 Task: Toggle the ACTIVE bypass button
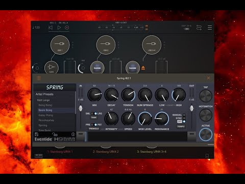(x=206, y=134)
